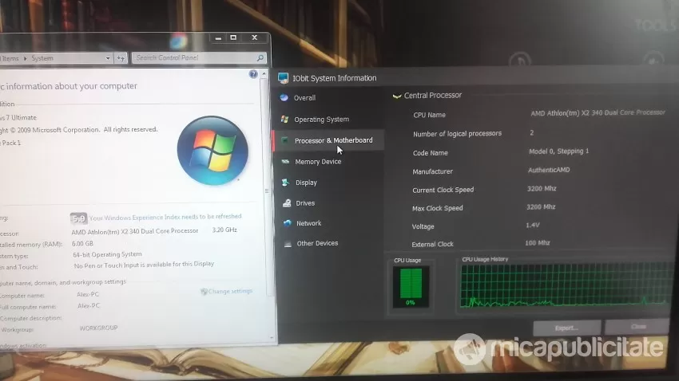Click Manufacturer value AuthenticAMD
This screenshot has width=679, height=381.
549,170
